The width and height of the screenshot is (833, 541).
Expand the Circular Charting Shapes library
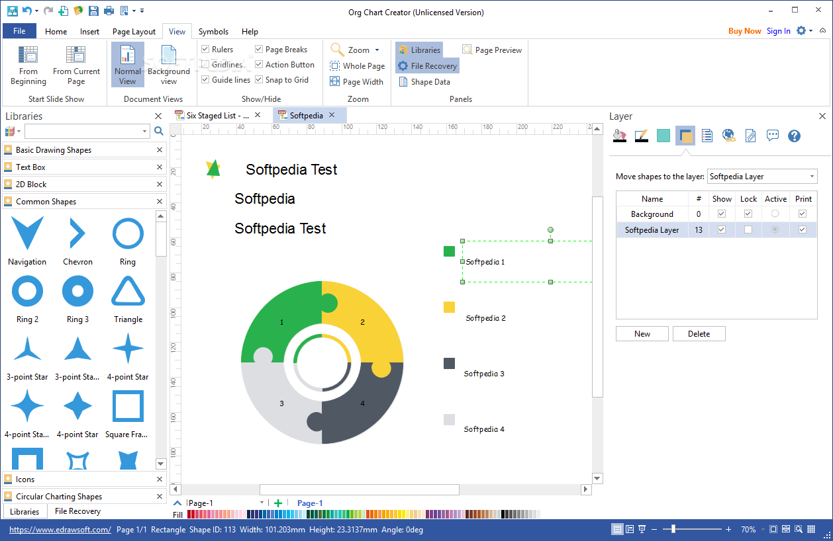point(59,497)
